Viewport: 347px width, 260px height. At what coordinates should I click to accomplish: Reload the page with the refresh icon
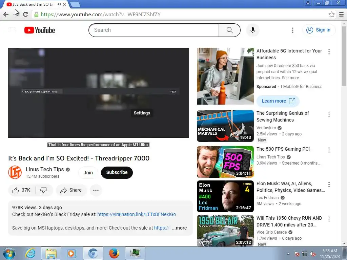tap(25, 14)
